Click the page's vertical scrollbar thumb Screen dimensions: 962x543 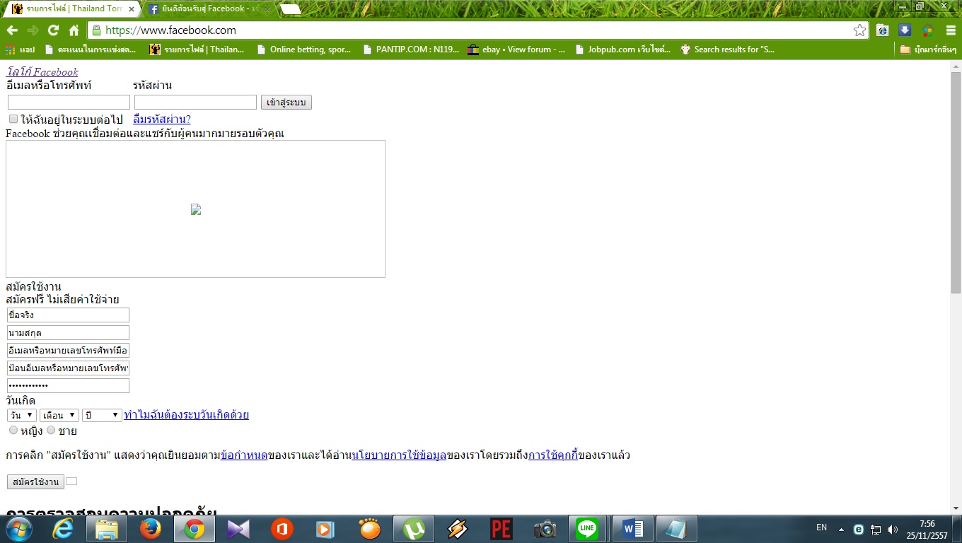tap(956, 182)
